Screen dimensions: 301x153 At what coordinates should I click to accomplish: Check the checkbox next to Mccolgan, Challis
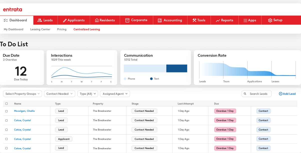pos(7,111)
